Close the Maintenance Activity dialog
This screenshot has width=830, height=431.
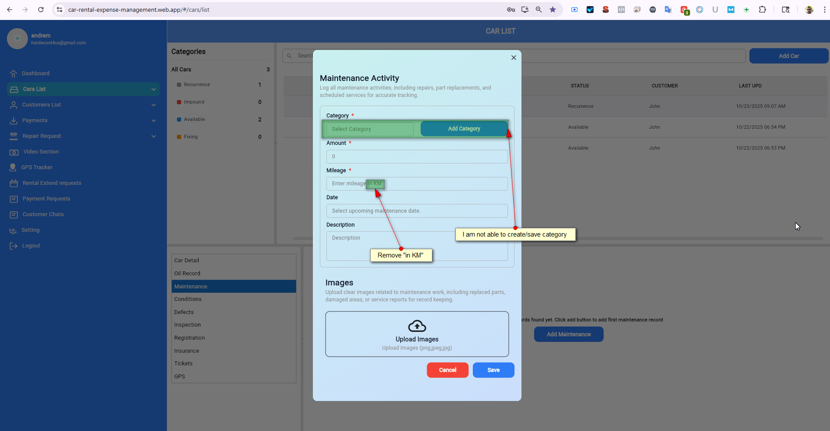513,57
